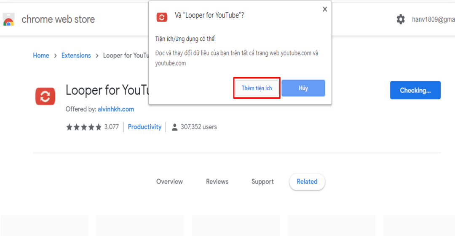
Task: Switch to the Reviews tab
Action: point(217,182)
